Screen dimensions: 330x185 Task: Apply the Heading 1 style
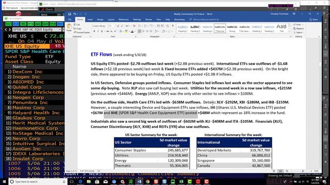[x=183, y=28]
